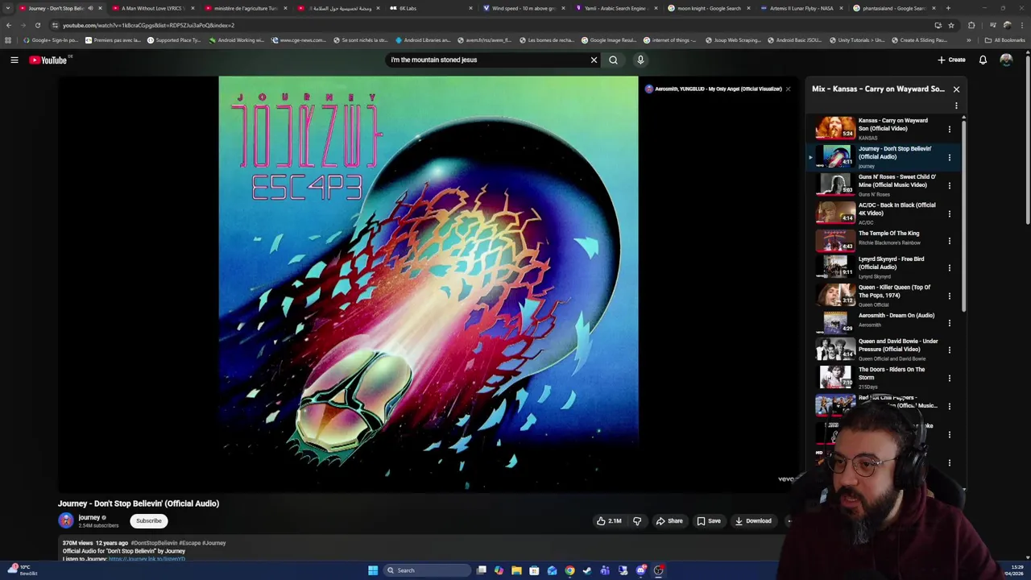Play AC/DC Back In Black thumbnail
1031x580 pixels.
pyautogui.click(x=835, y=213)
